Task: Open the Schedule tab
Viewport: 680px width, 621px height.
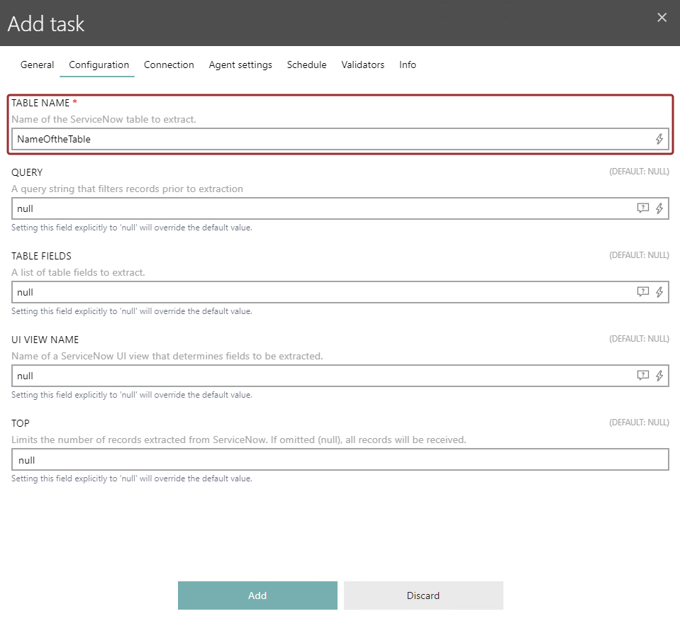Action: click(306, 65)
